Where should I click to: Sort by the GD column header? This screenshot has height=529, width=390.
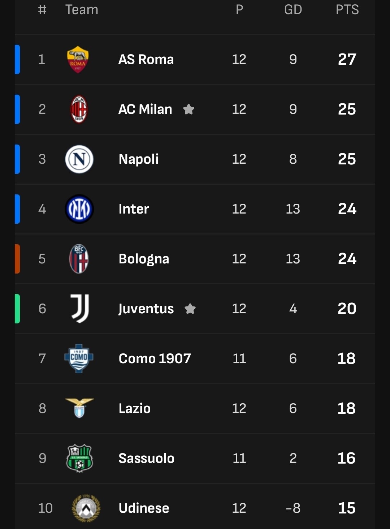(293, 10)
